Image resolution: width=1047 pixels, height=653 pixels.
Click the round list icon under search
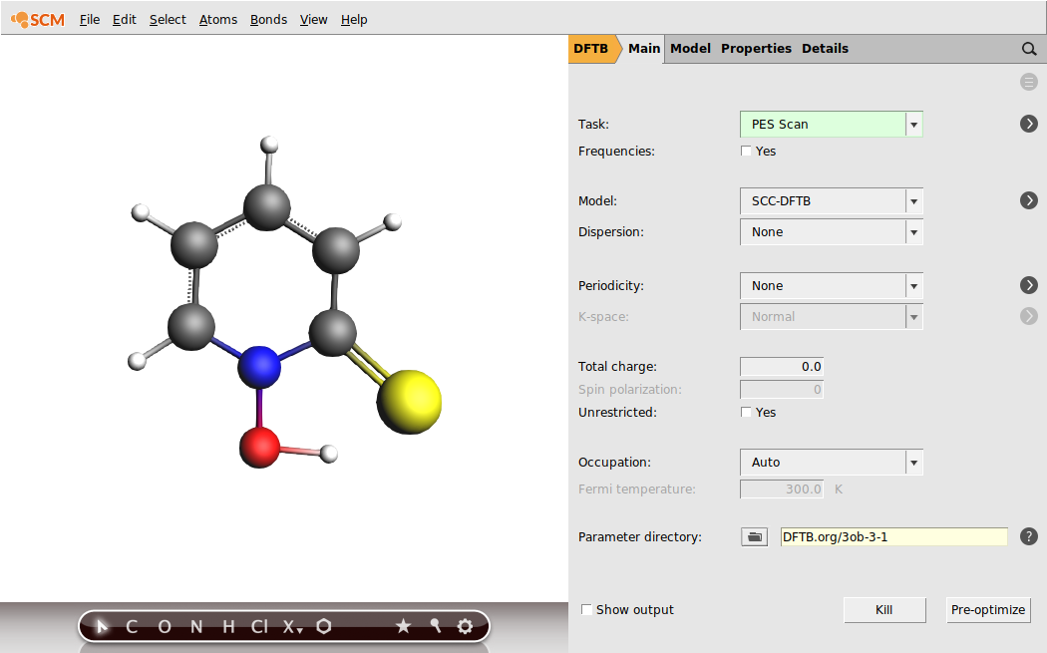pyautogui.click(x=1029, y=82)
